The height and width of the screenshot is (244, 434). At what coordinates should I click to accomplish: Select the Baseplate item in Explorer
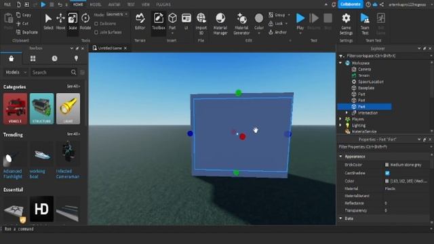coord(366,88)
